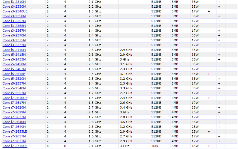Image resolution: width=238 pixels, height=149 pixels.
Task: Visit the Core i5-2515E page
Action: (x=14, y=74)
